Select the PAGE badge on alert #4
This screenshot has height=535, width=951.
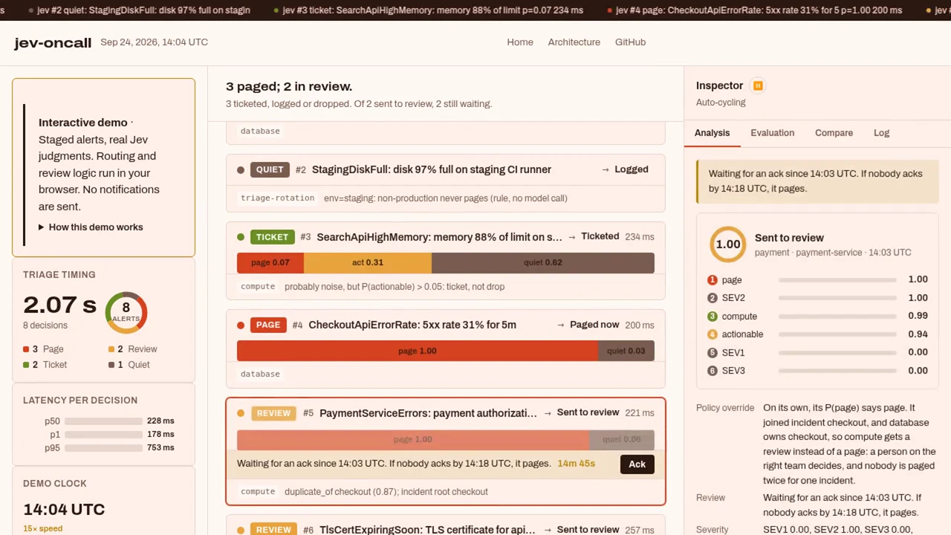(x=268, y=325)
